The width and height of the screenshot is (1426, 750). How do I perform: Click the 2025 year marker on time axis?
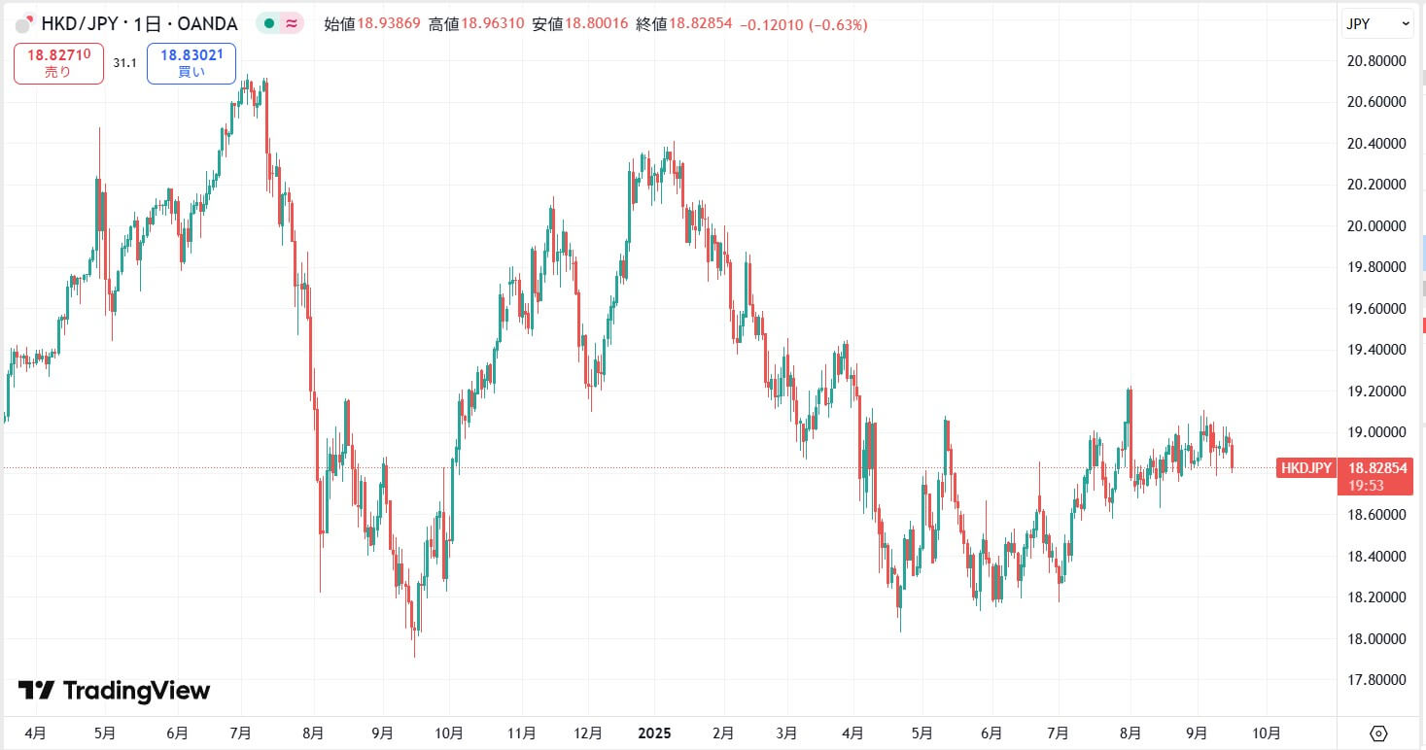click(x=654, y=733)
